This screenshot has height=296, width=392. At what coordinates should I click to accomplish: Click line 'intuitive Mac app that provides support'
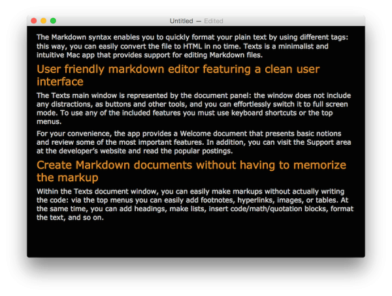click(x=150, y=55)
